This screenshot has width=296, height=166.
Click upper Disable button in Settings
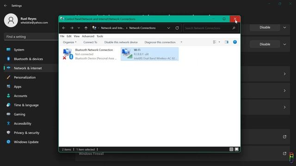[265, 28]
